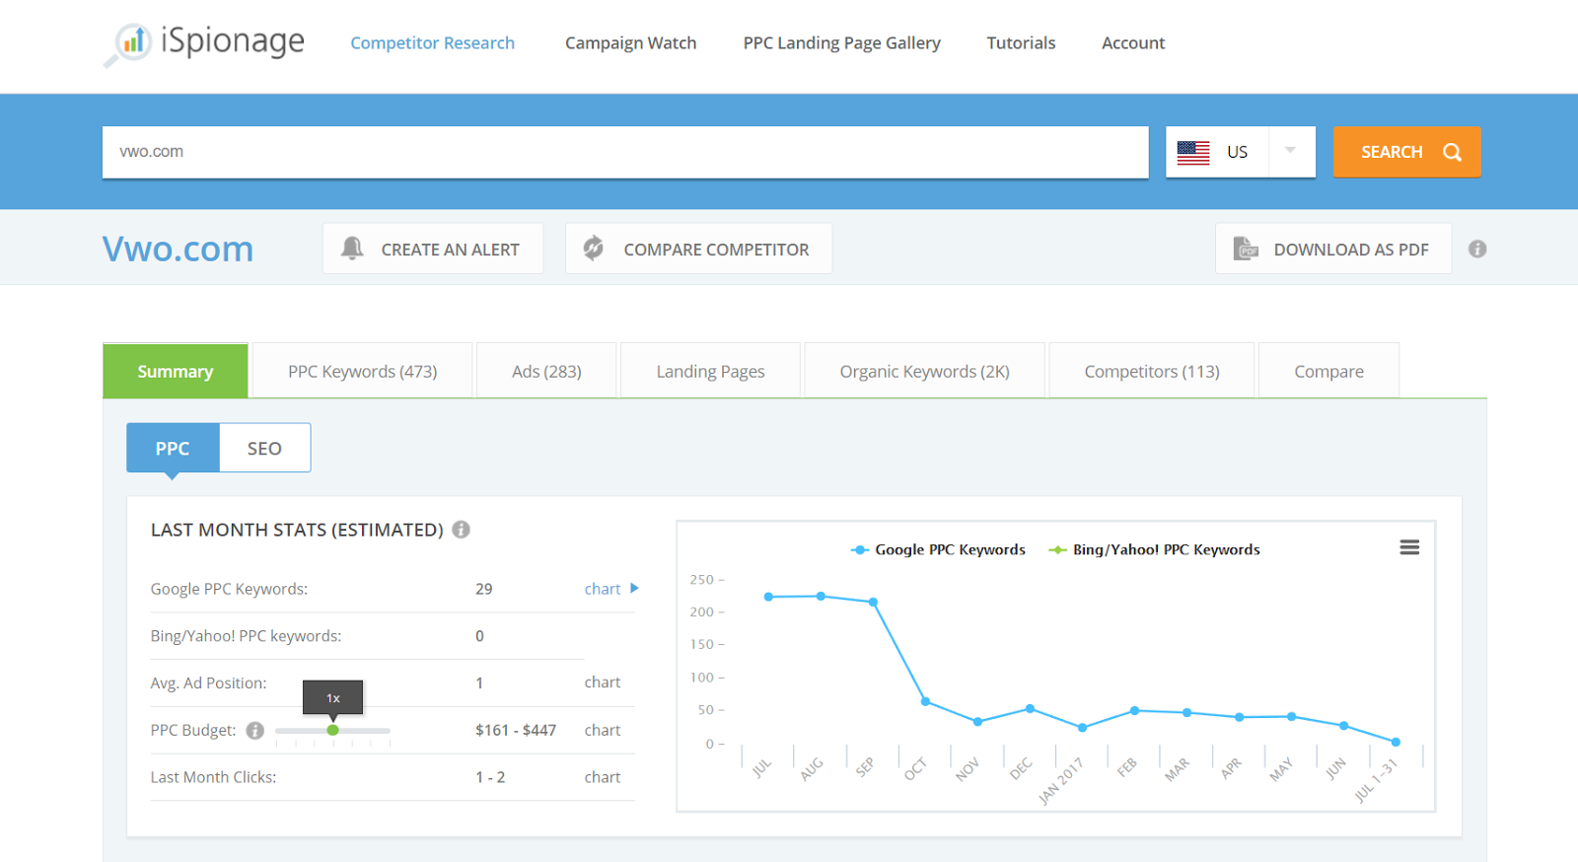Click CREATE AN ALERT button
This screenshot has width=1578, height=862.
[x=433, y=249]
